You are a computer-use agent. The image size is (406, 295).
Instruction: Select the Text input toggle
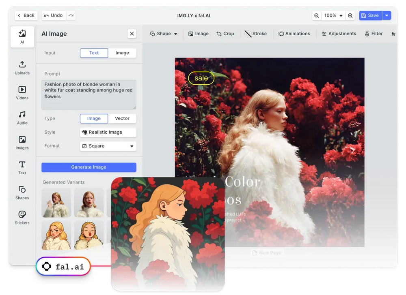click(94, 53)
